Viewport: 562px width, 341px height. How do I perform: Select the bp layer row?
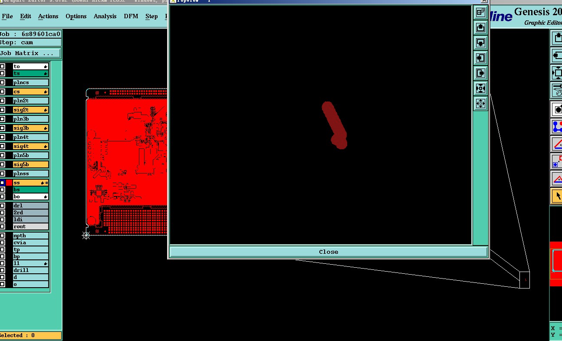click(x=30, y=256)
